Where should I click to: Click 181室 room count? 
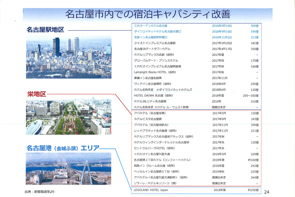(x=254, y=43)
